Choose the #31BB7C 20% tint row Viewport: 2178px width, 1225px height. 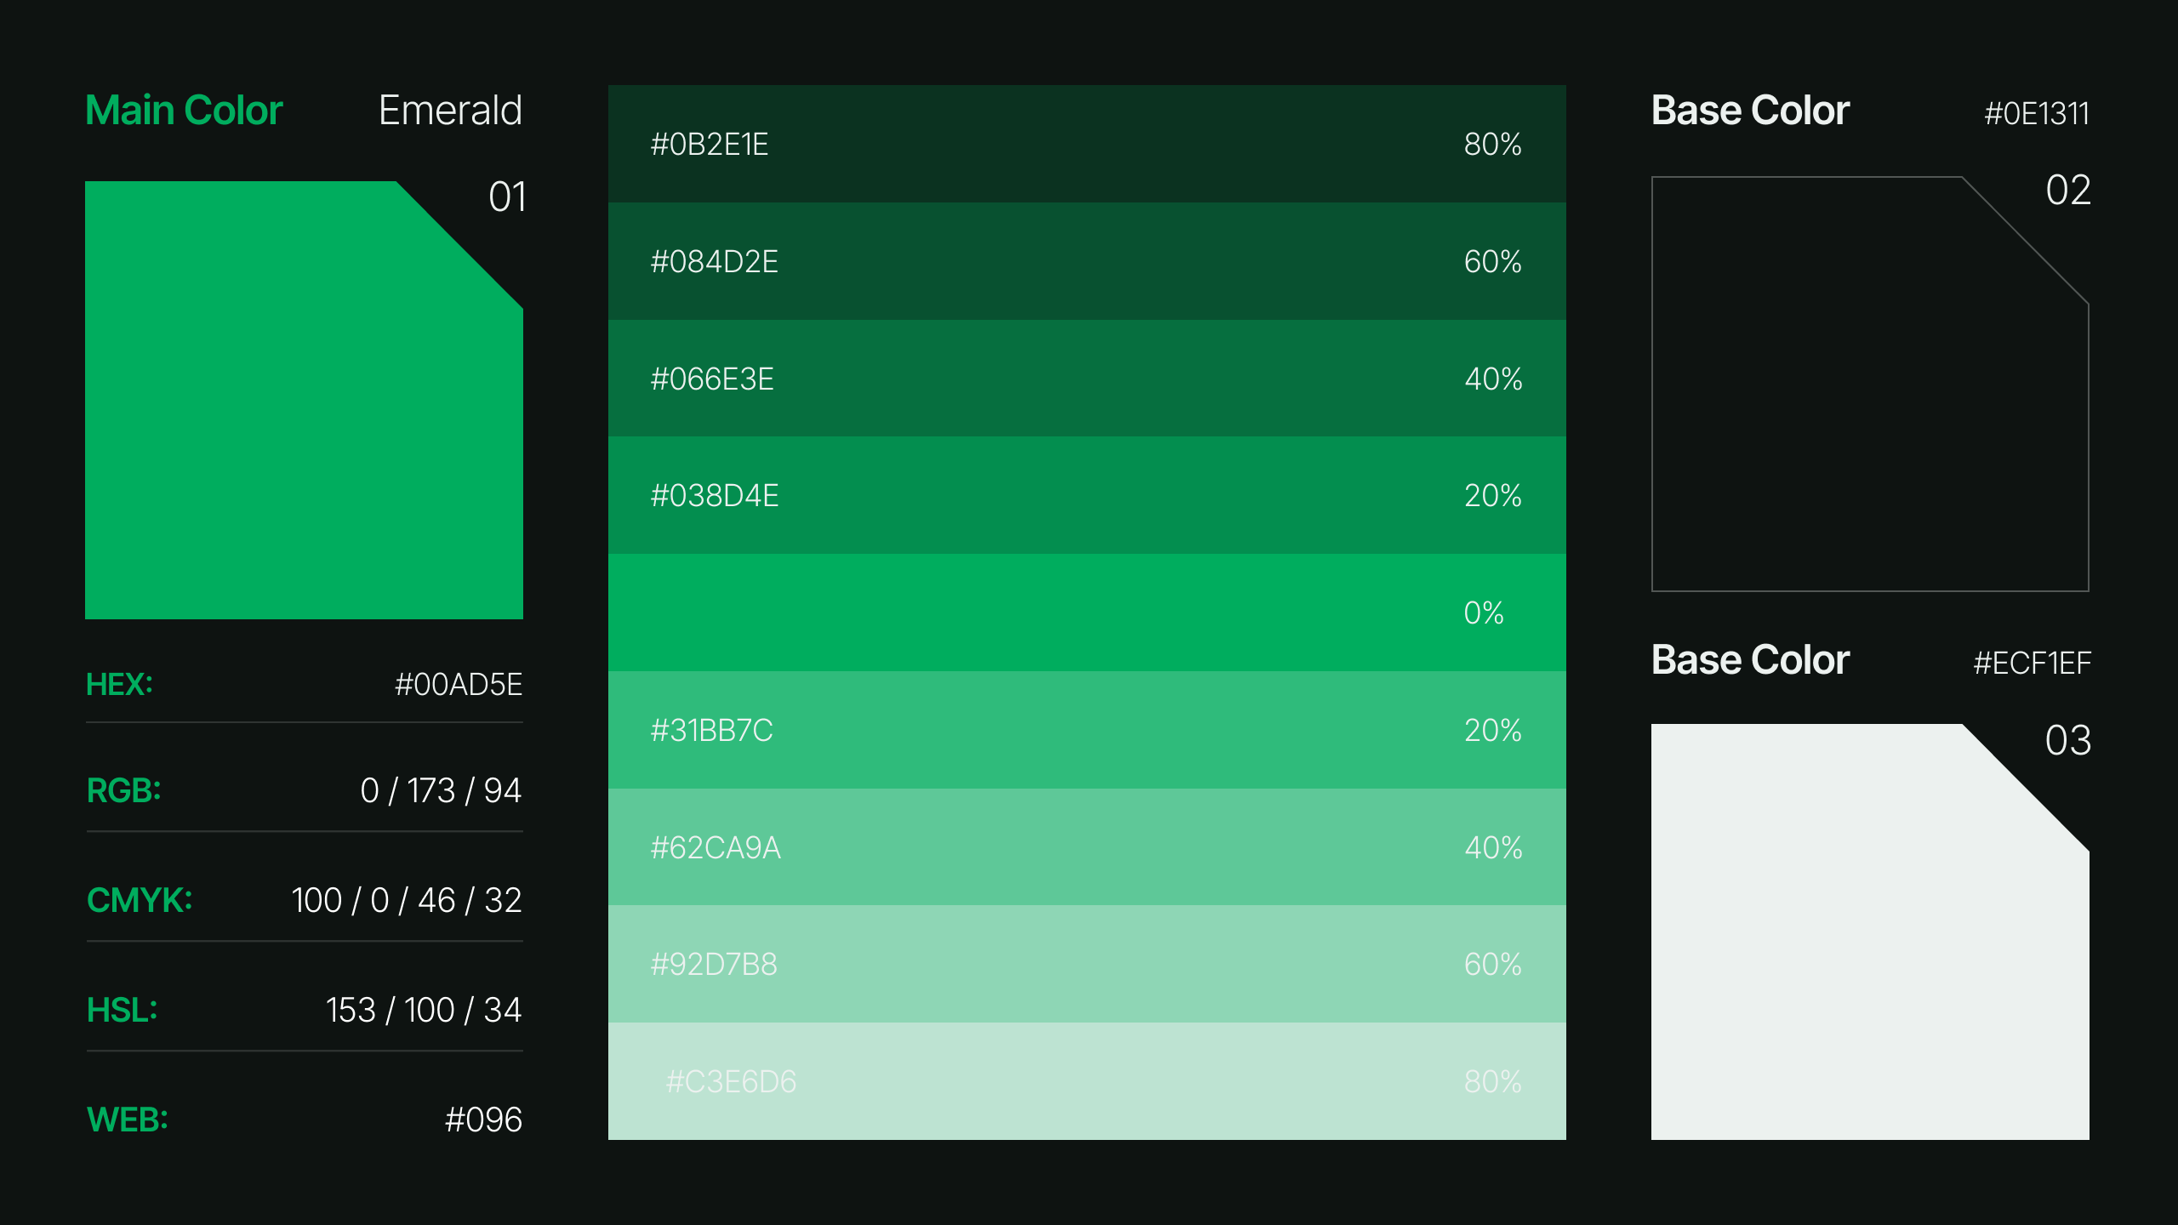1086,730
